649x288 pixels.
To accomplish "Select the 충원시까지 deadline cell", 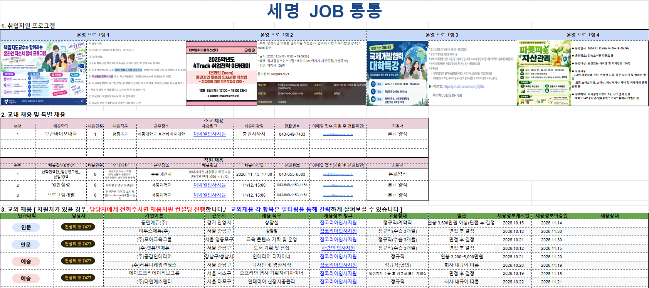I will 254,134.
